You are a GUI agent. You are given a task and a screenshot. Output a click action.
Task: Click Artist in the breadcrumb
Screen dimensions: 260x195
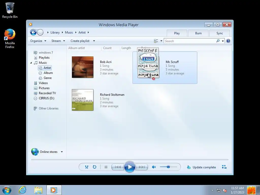82,32
